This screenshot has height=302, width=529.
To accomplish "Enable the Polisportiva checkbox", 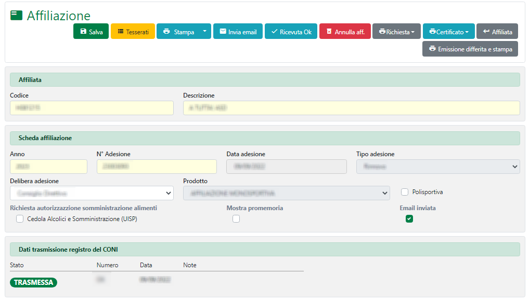I will click(x=405, y=192).
